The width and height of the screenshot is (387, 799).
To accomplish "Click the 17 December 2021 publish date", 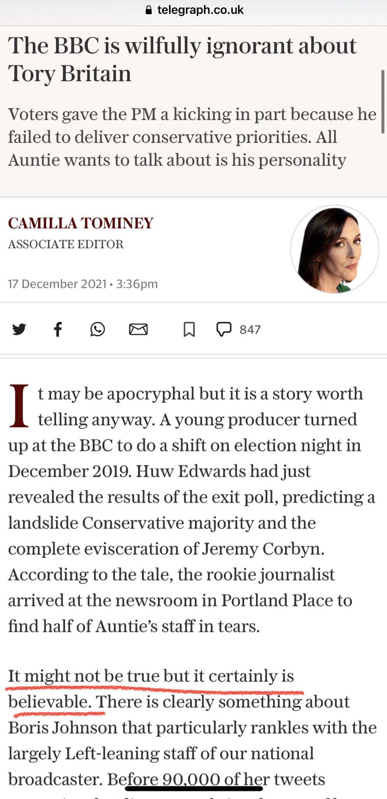I will 57,284.
